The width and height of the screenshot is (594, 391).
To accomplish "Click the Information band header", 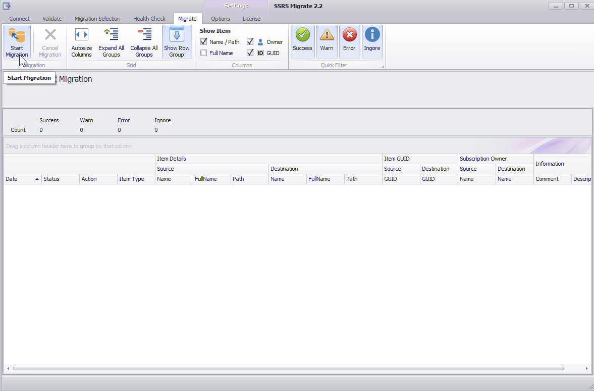I will click(x=563, y=164).
